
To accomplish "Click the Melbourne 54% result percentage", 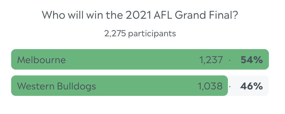I will 252,60.
